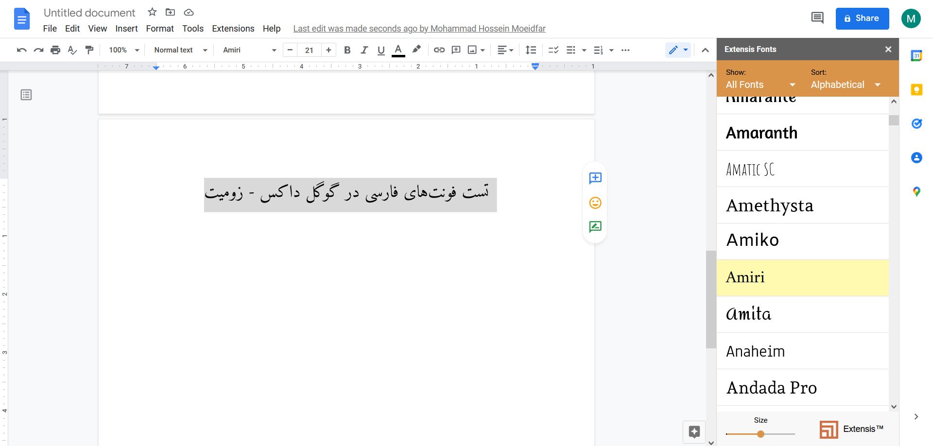Image resolution: width=933 pixels, height=446 pixels.
Task: Open the Extensions menu
Action: click(233, 28)
